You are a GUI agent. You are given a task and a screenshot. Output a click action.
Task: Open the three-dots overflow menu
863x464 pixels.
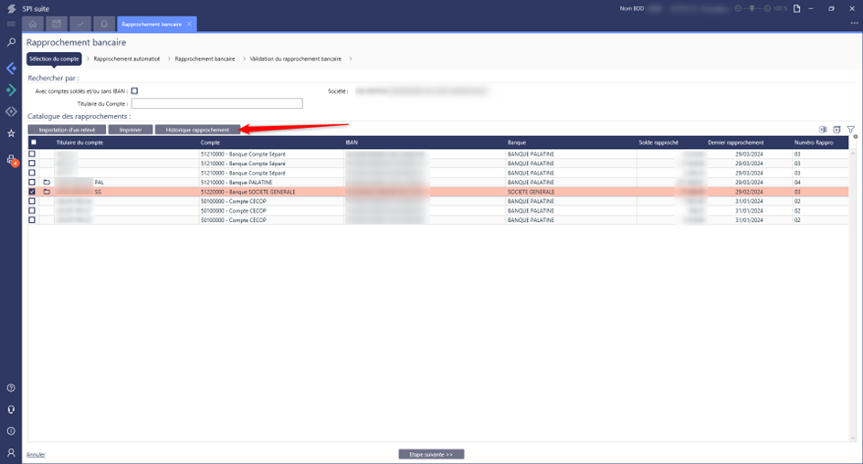point(854,23)
